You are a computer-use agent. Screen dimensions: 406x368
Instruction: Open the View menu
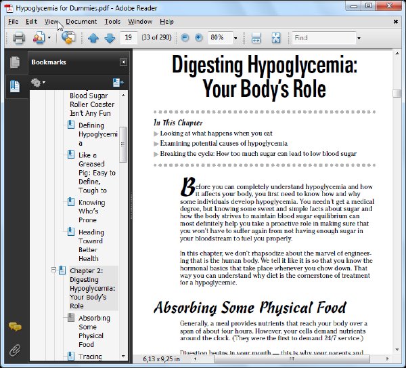[x=51, y=22]
